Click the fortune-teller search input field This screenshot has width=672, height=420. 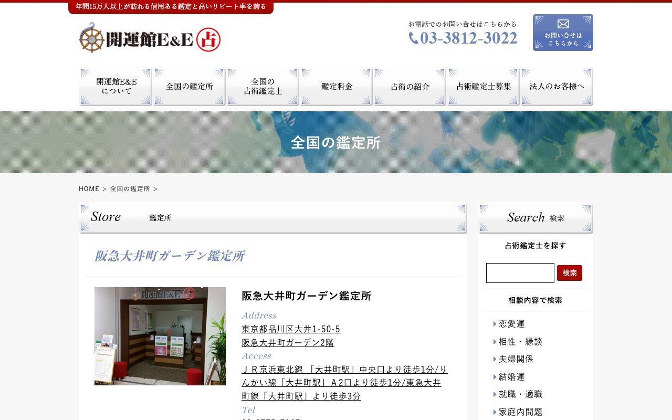[x=520, y=273]
